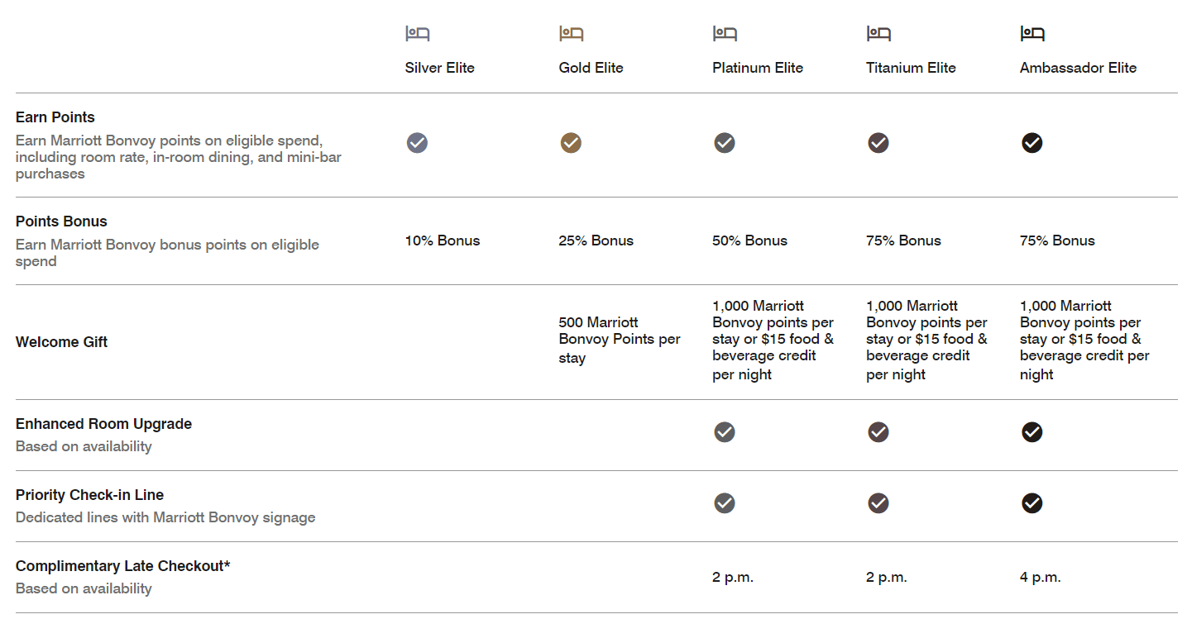This screenshot has height=619, width=1187.
Task: Click the Silver Elite bed icon
Action: (418, 34)
